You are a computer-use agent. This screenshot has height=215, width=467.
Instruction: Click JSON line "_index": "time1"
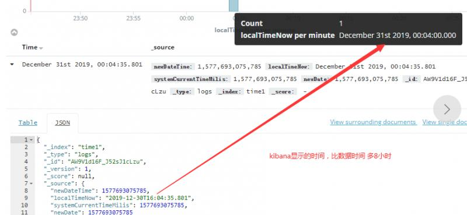tap(75, 147)
